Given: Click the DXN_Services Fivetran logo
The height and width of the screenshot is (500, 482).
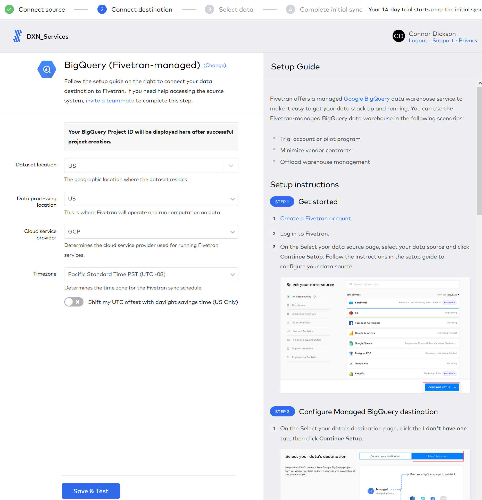Looking at the screenshot, I should tap(18, 36).
